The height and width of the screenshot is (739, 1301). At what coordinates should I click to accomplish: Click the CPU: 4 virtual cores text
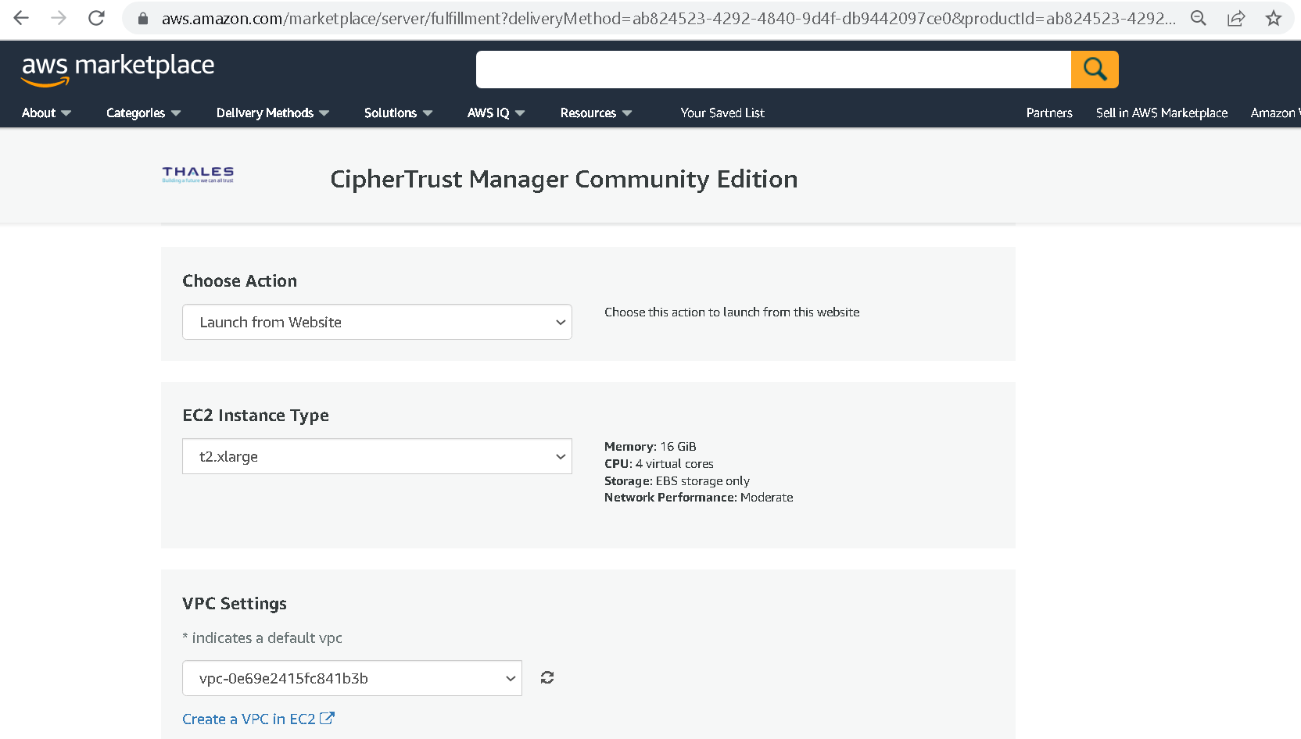(658, 464)
